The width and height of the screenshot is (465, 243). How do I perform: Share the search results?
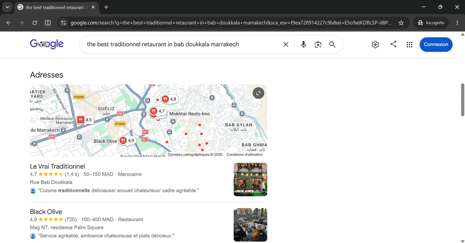pyautogui.click(x=393, y=44)
